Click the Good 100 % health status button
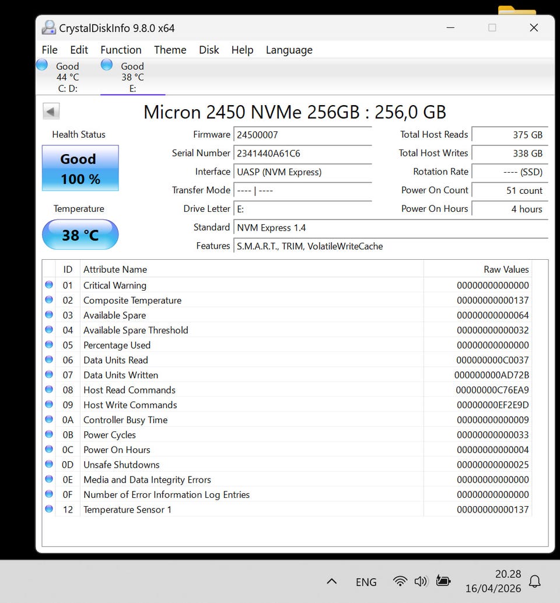560x603 pixels. click(80, 168)
